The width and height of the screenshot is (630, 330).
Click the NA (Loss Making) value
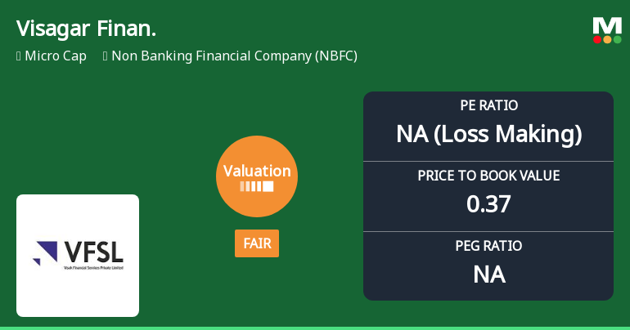click(488, 134)
